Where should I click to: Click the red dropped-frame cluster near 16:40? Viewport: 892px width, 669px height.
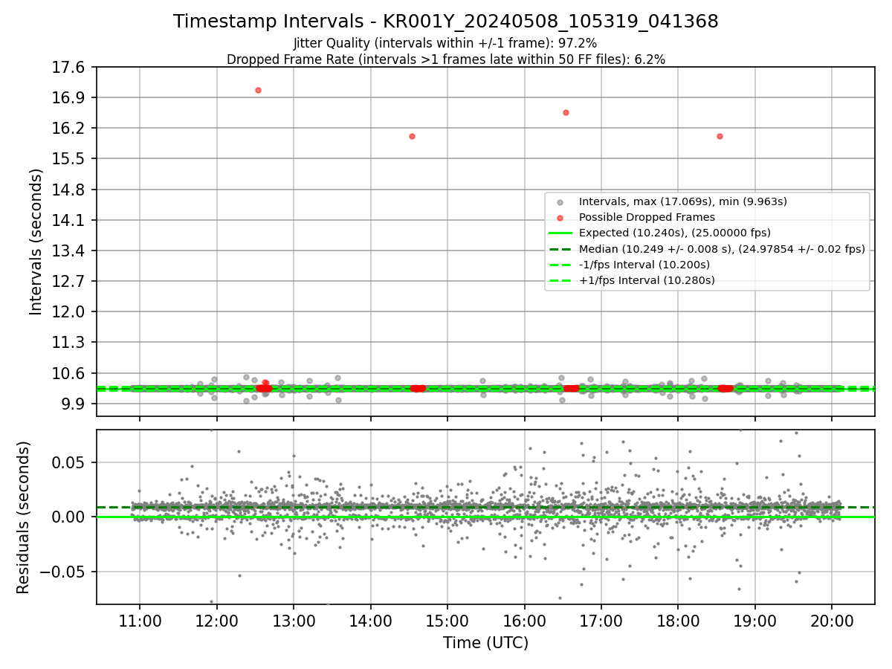pyautogui.click(x=571, y=388)
